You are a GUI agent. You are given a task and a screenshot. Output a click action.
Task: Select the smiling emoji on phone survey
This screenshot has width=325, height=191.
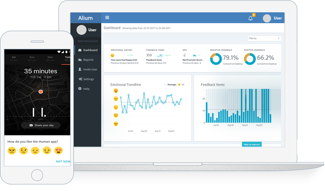pyautogui.click(x=47, y=151)
